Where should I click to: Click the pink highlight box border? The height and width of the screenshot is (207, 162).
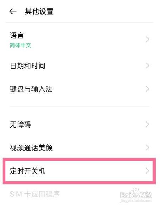point(79,159)
